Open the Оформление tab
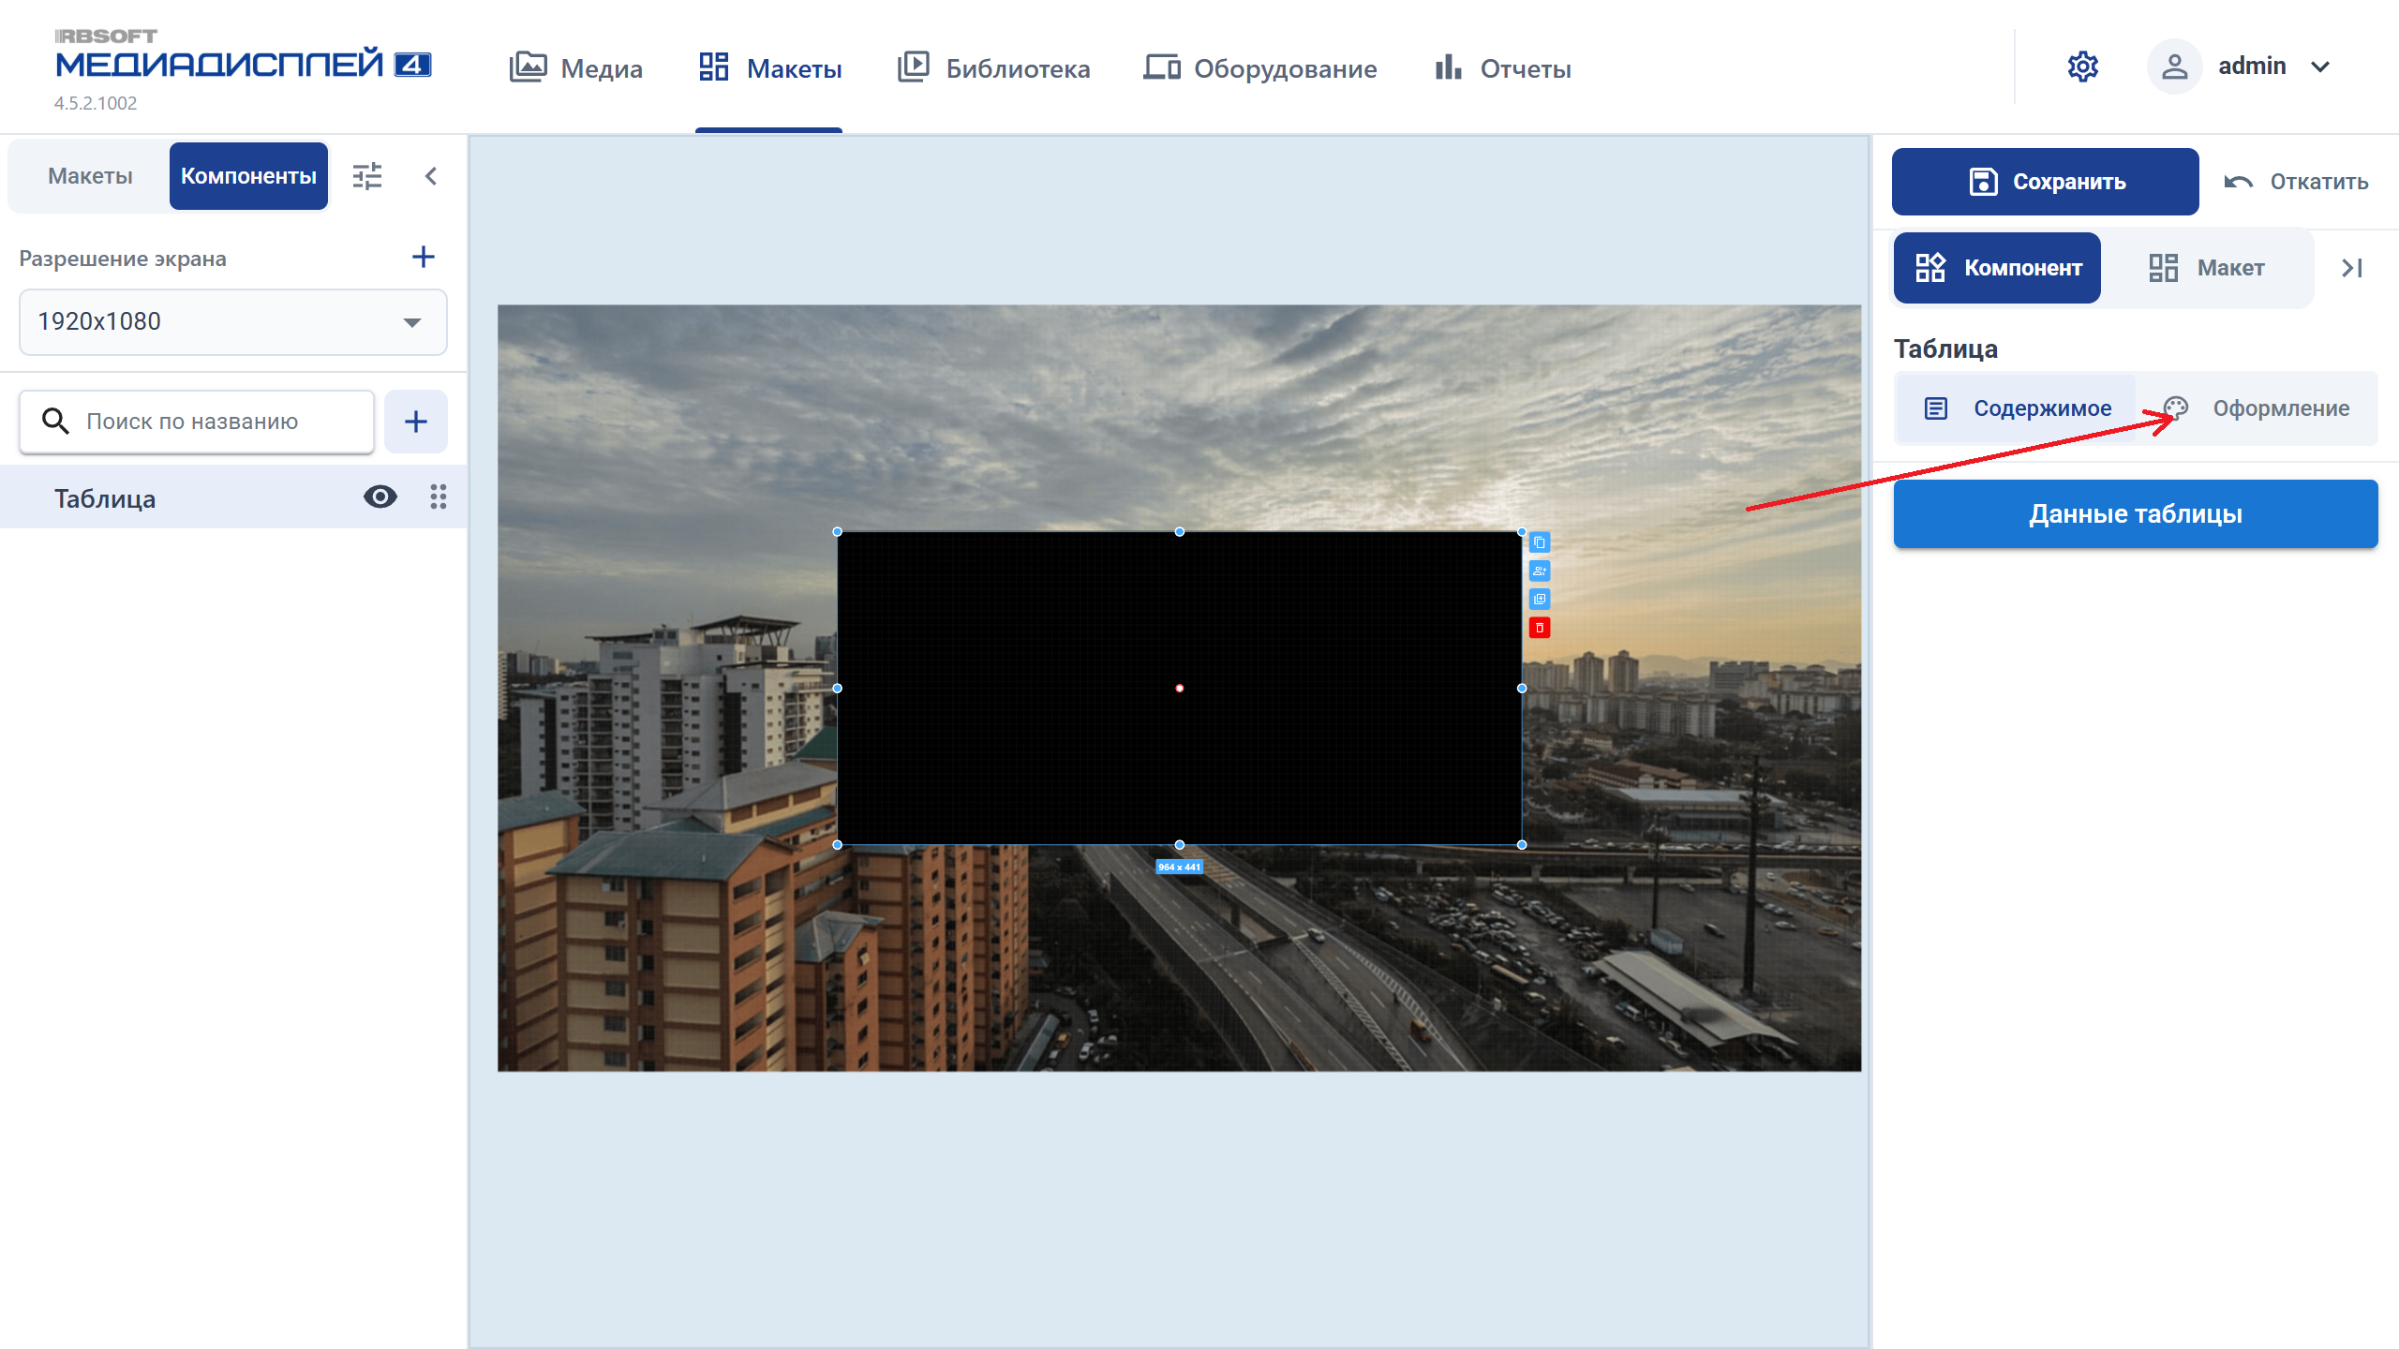The image size is (2399, 1349). coord(2257,408)
